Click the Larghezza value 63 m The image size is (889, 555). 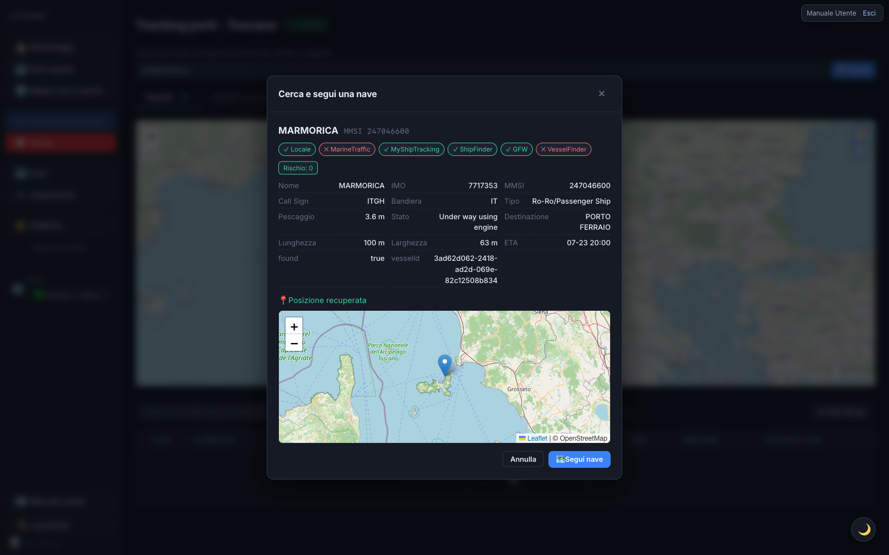point(488,243)
